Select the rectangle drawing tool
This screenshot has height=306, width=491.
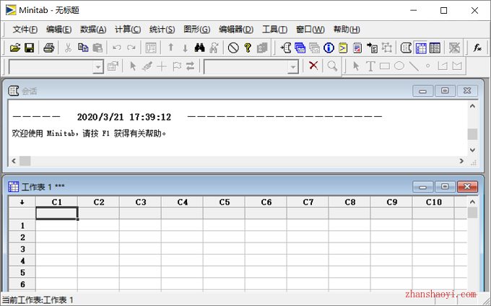pos(385,66)
